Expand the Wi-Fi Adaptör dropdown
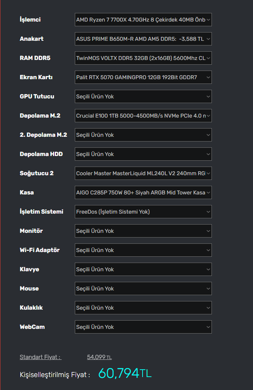The width and height of the screenshot is (253, 390). pos(143,250)
